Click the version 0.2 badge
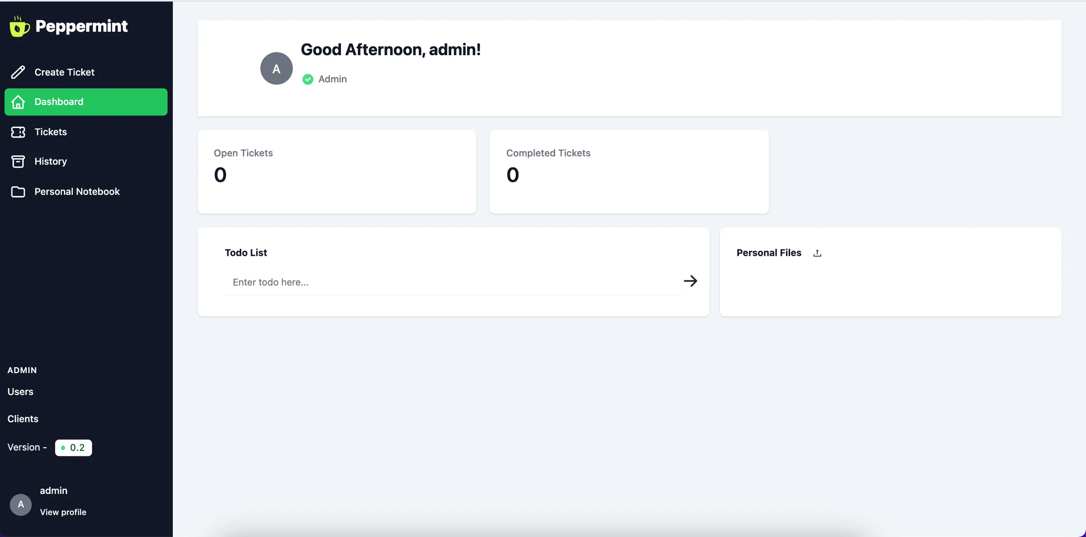This screenshot has width=1086, height=537. [73, 447]
